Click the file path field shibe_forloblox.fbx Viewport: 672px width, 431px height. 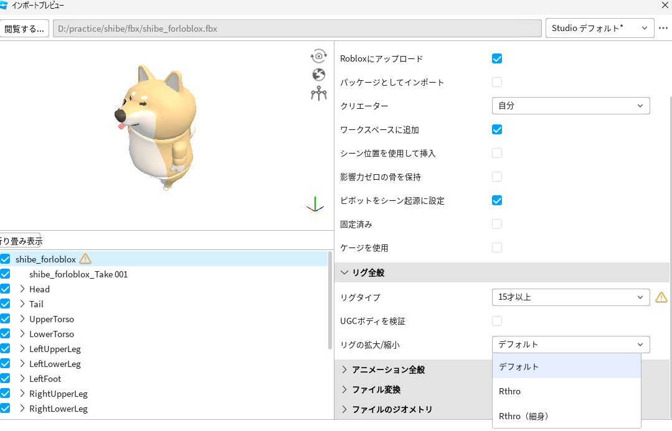click(x=297, y=29)
